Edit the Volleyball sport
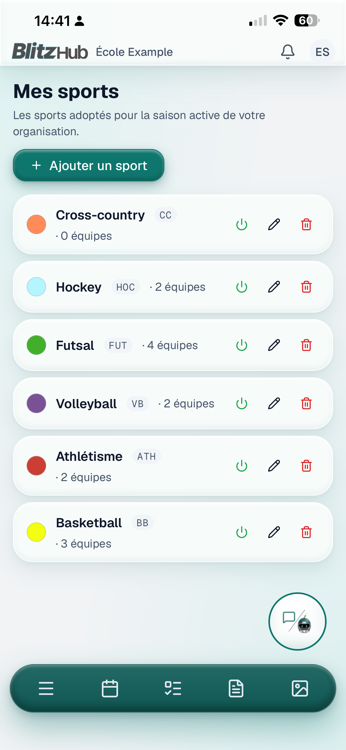 point(274,404)
